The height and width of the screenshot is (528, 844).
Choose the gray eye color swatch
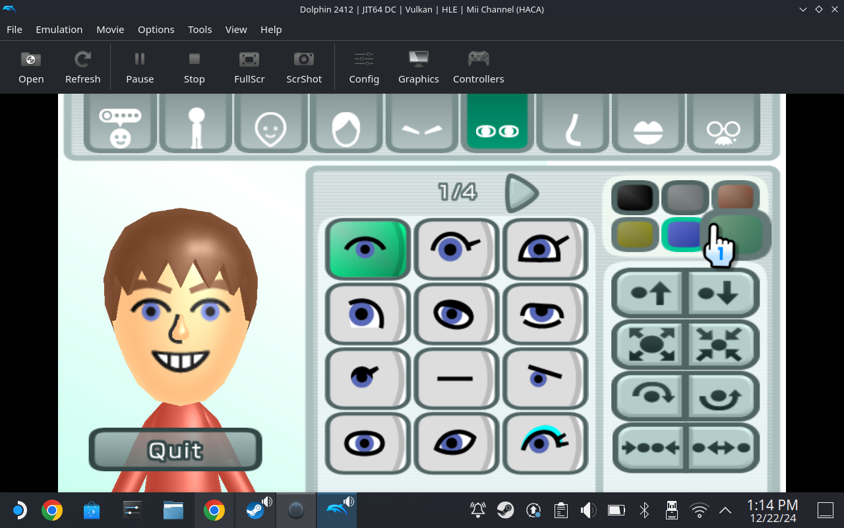tap(685, 197)
